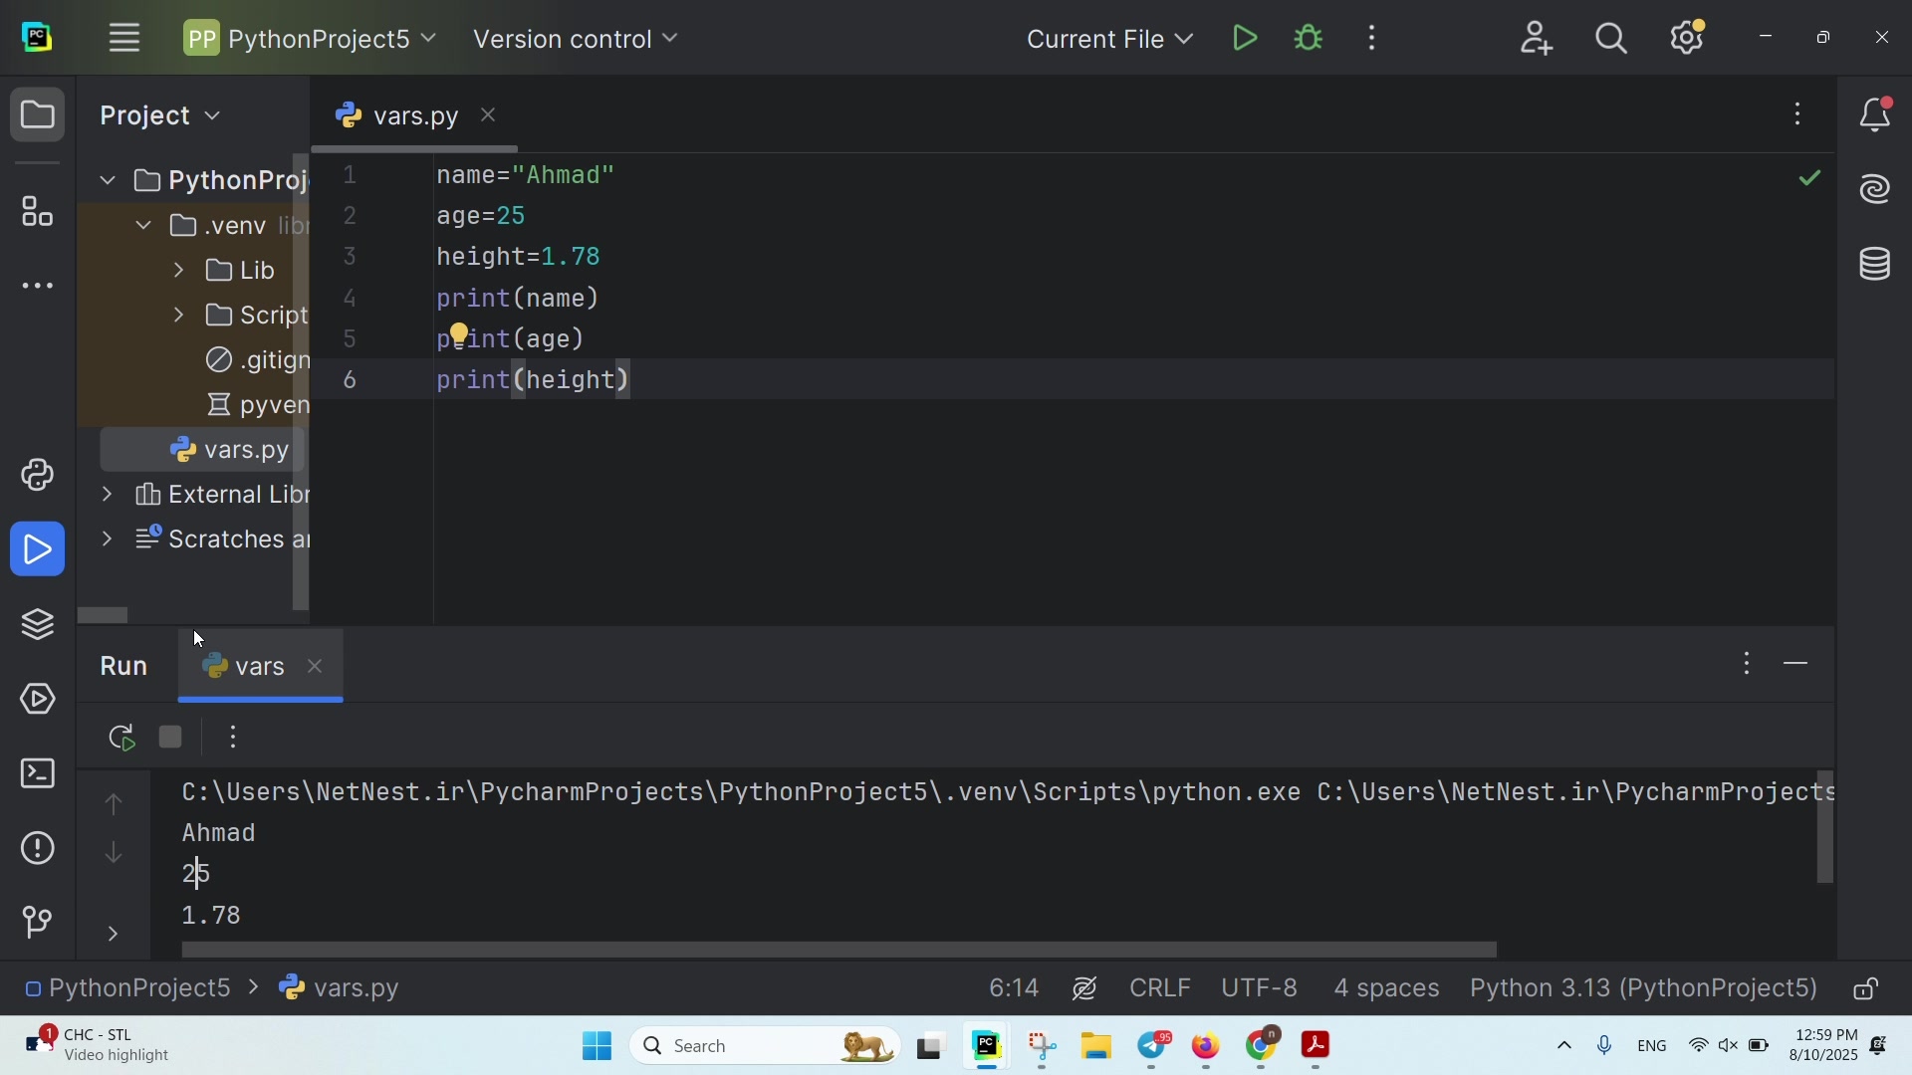The height and width of the screenshot is (1075, 1912).
Task: Open the Python Console tool window
Action: pyautogui.click(x=38, y=477)
